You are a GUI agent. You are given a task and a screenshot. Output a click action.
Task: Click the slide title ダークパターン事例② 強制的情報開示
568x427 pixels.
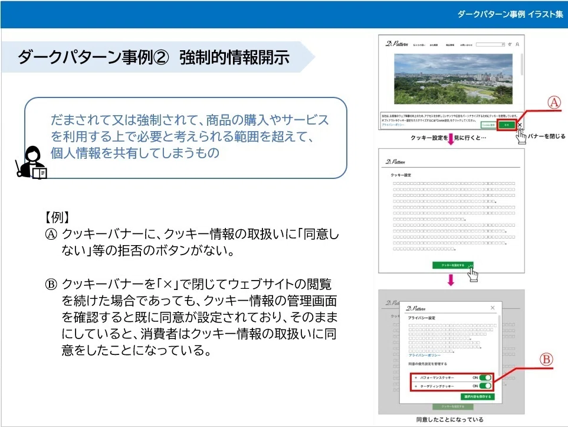[x=153, y=57]
